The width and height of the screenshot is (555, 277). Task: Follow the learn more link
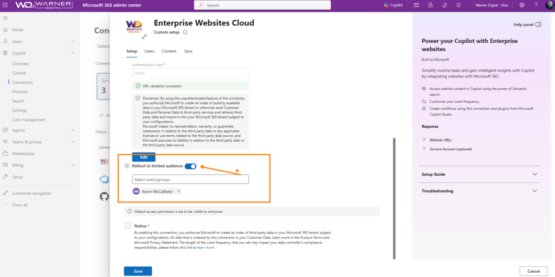pyautogui.click(x=205, y=248)
